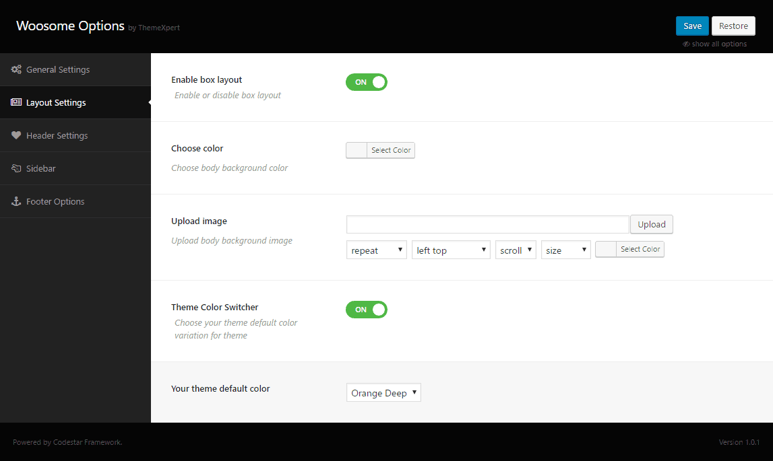The image size is (773, 461).
Task: Open the background repeat dropdown
Action: tap(376, 250)
